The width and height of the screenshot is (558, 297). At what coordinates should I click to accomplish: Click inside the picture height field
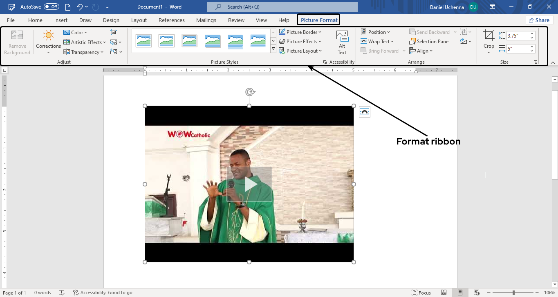point(518,35)
